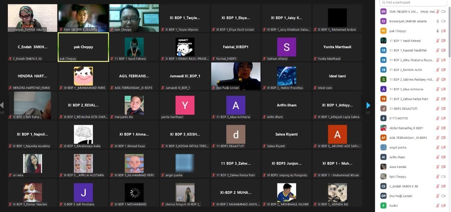
Task: Click participant 11 BDP 2_RAHMA ALIYA entry
Action: pyautogui.click(x=405, y=70)
